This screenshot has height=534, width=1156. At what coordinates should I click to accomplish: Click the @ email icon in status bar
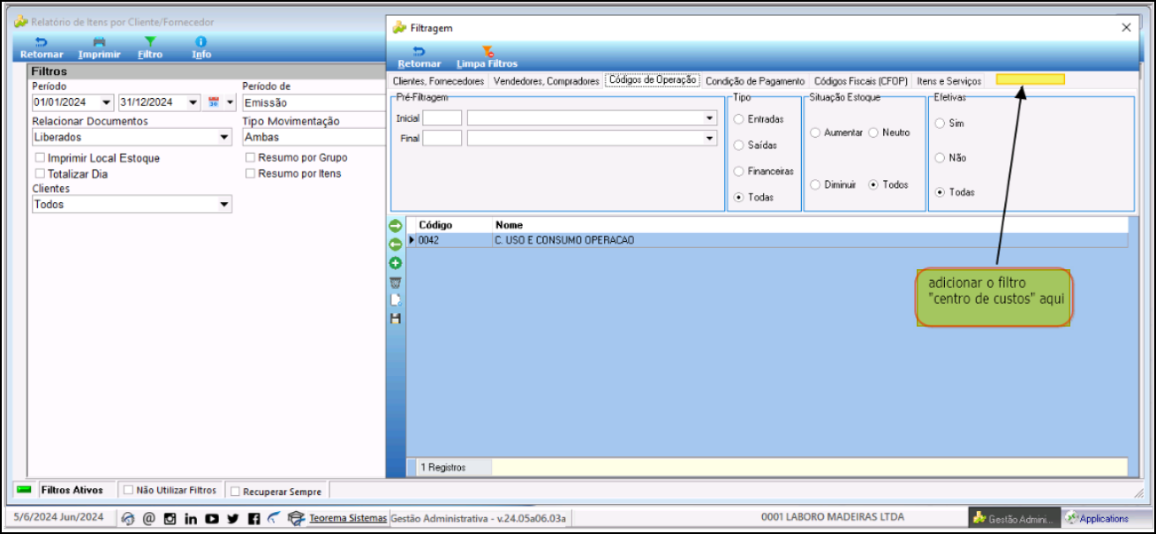click(149, 518)
